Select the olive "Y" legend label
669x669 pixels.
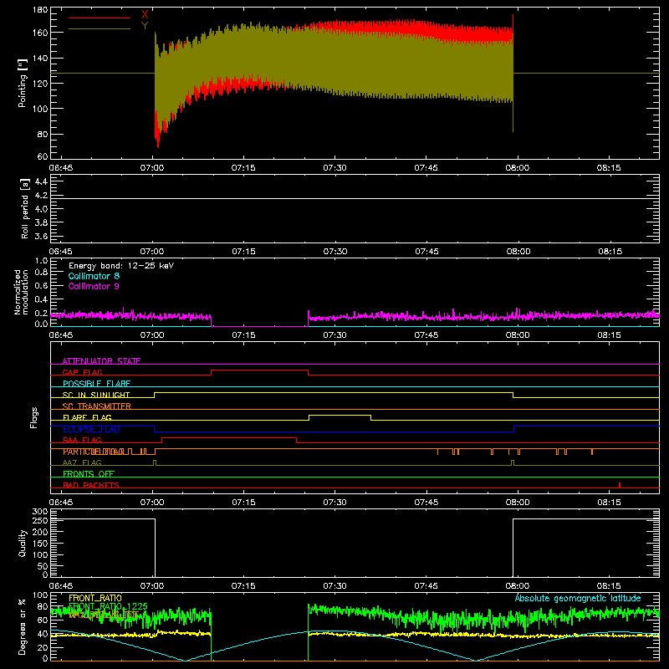point(145,26)
